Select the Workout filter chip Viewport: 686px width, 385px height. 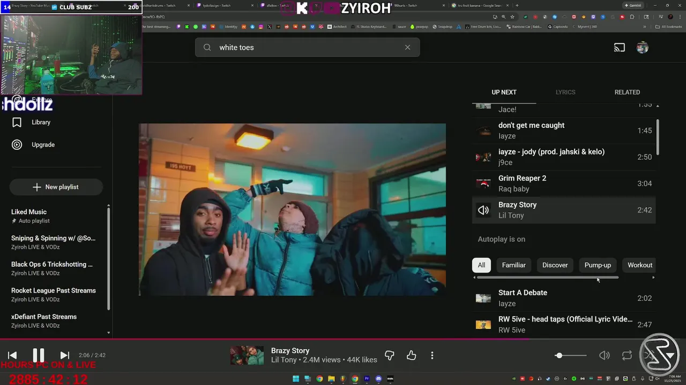click(640, 265)
